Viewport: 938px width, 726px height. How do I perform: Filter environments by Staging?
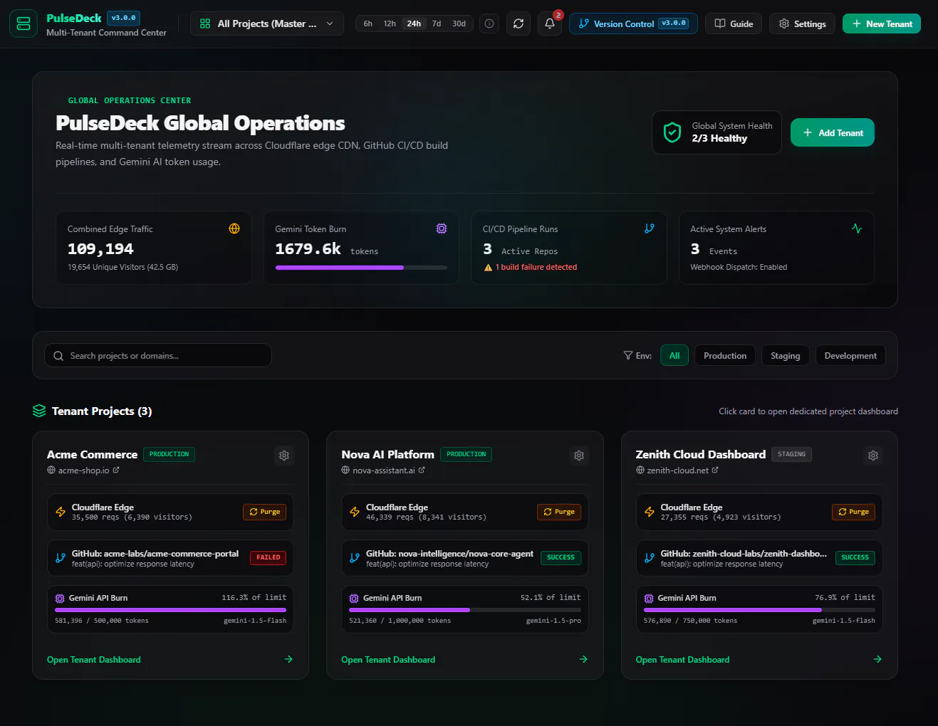coord(786,355)
